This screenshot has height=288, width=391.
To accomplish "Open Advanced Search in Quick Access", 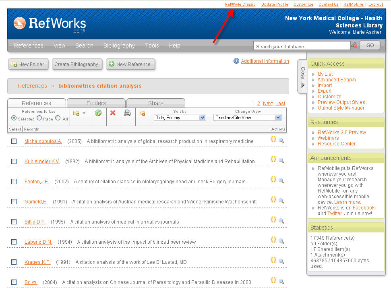I will 337,80.
